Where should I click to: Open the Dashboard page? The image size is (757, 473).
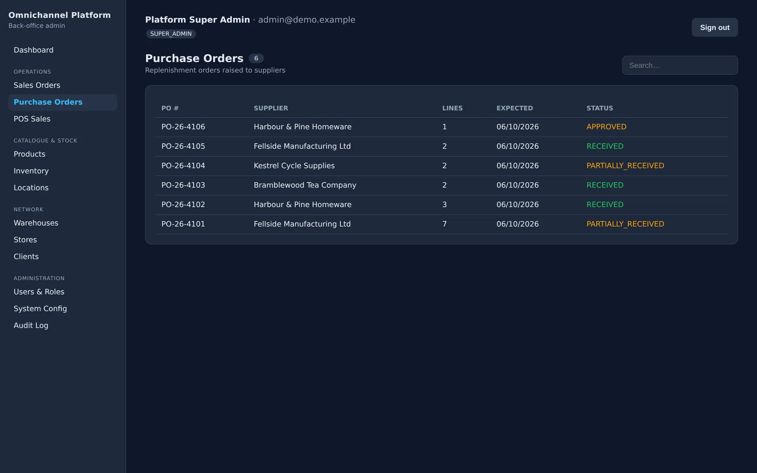click(63, 50)
